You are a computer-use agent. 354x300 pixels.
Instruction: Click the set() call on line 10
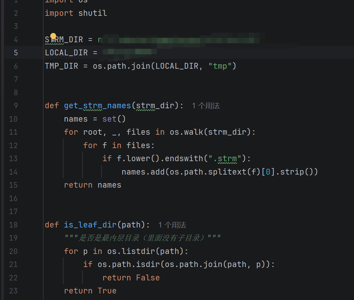[114, 119]
